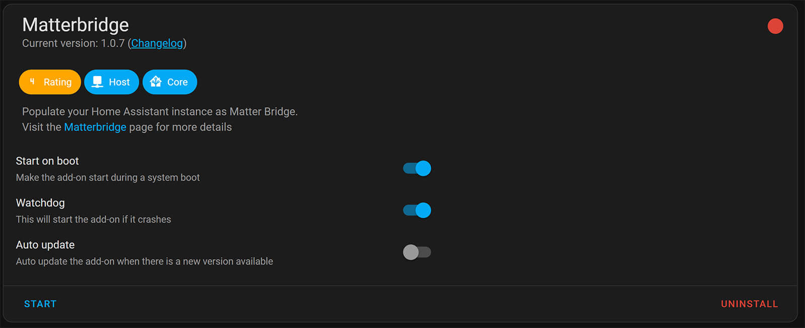This screenshot has height=328, width=805.
Task: Click the "Start on boot" label
Action: click(47, 160)
